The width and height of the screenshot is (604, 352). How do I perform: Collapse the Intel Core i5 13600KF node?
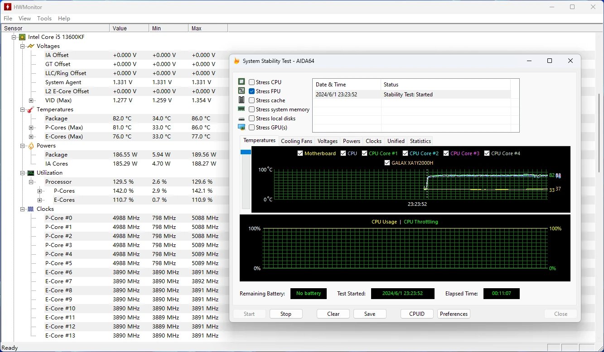(x=14, y=37)
